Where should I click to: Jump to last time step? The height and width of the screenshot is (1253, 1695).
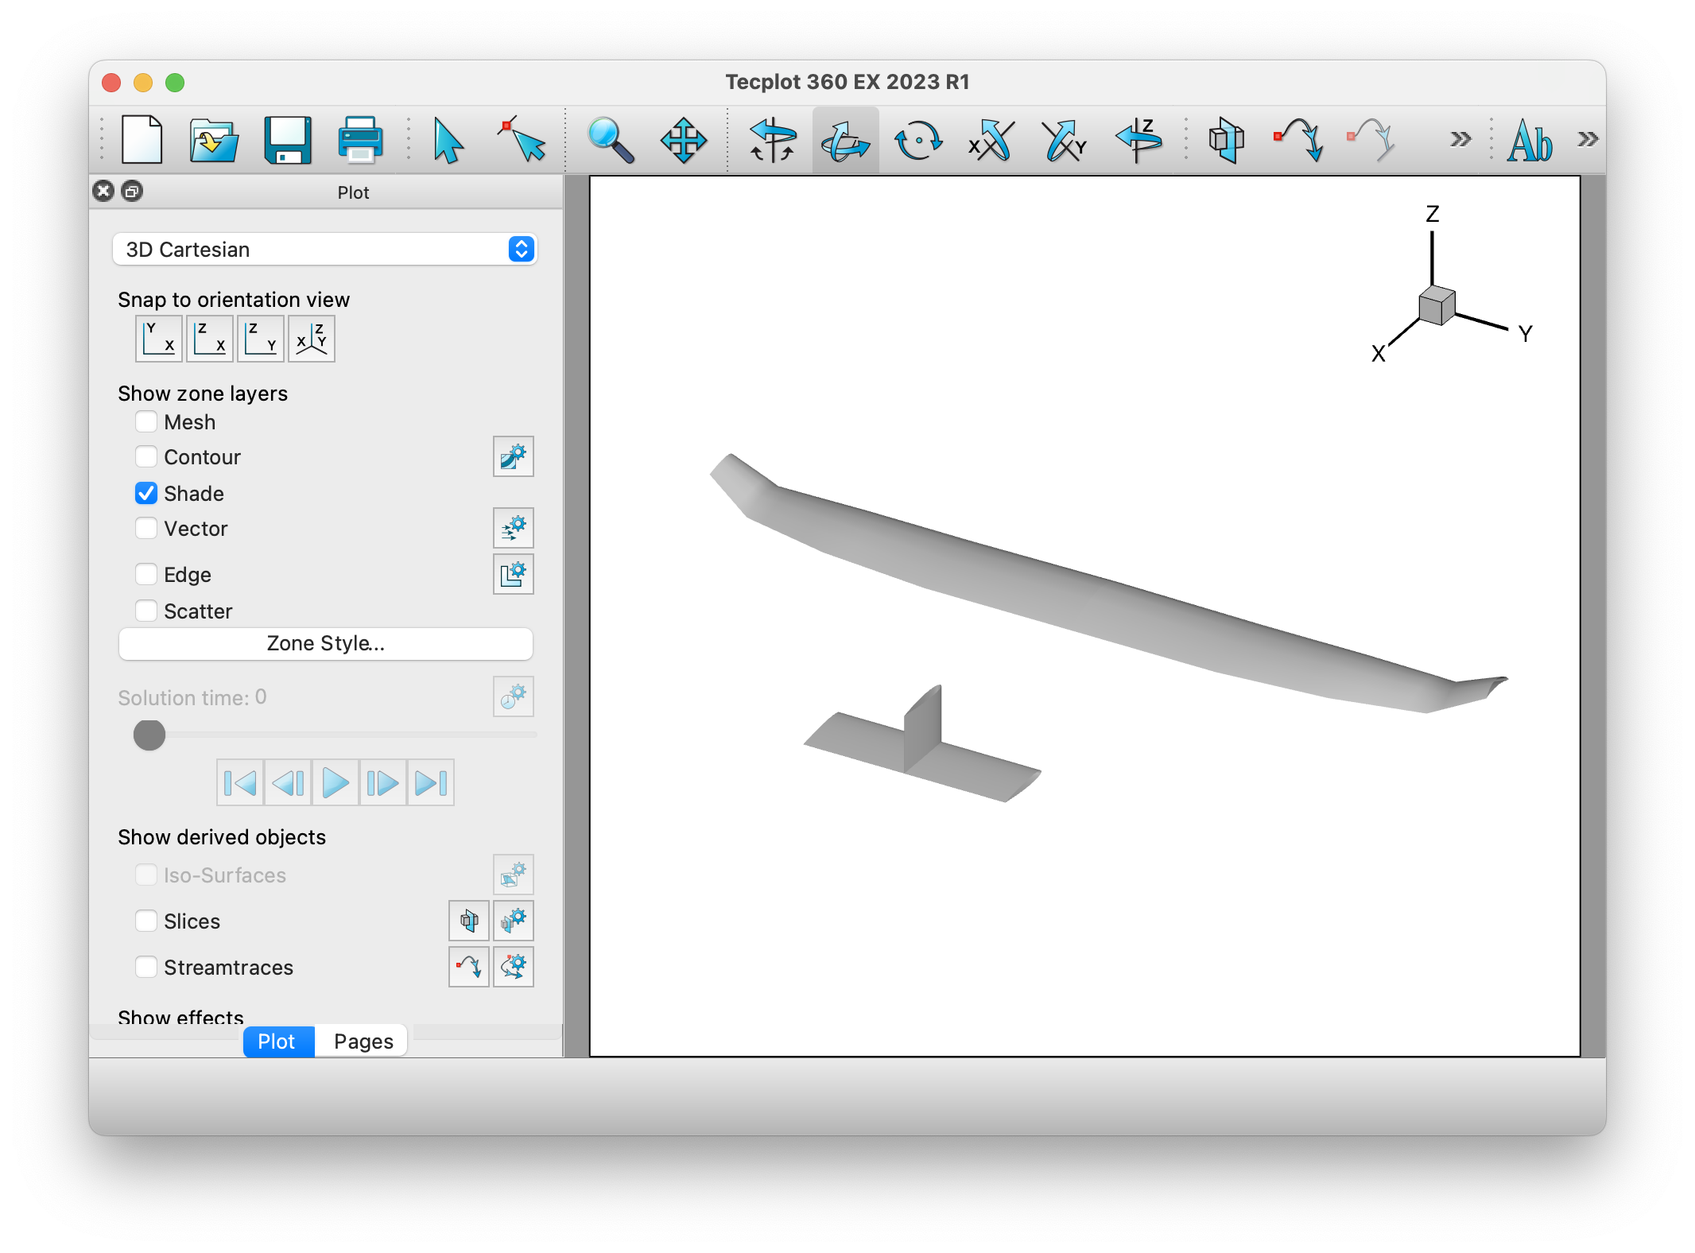[x=431, y=783]
